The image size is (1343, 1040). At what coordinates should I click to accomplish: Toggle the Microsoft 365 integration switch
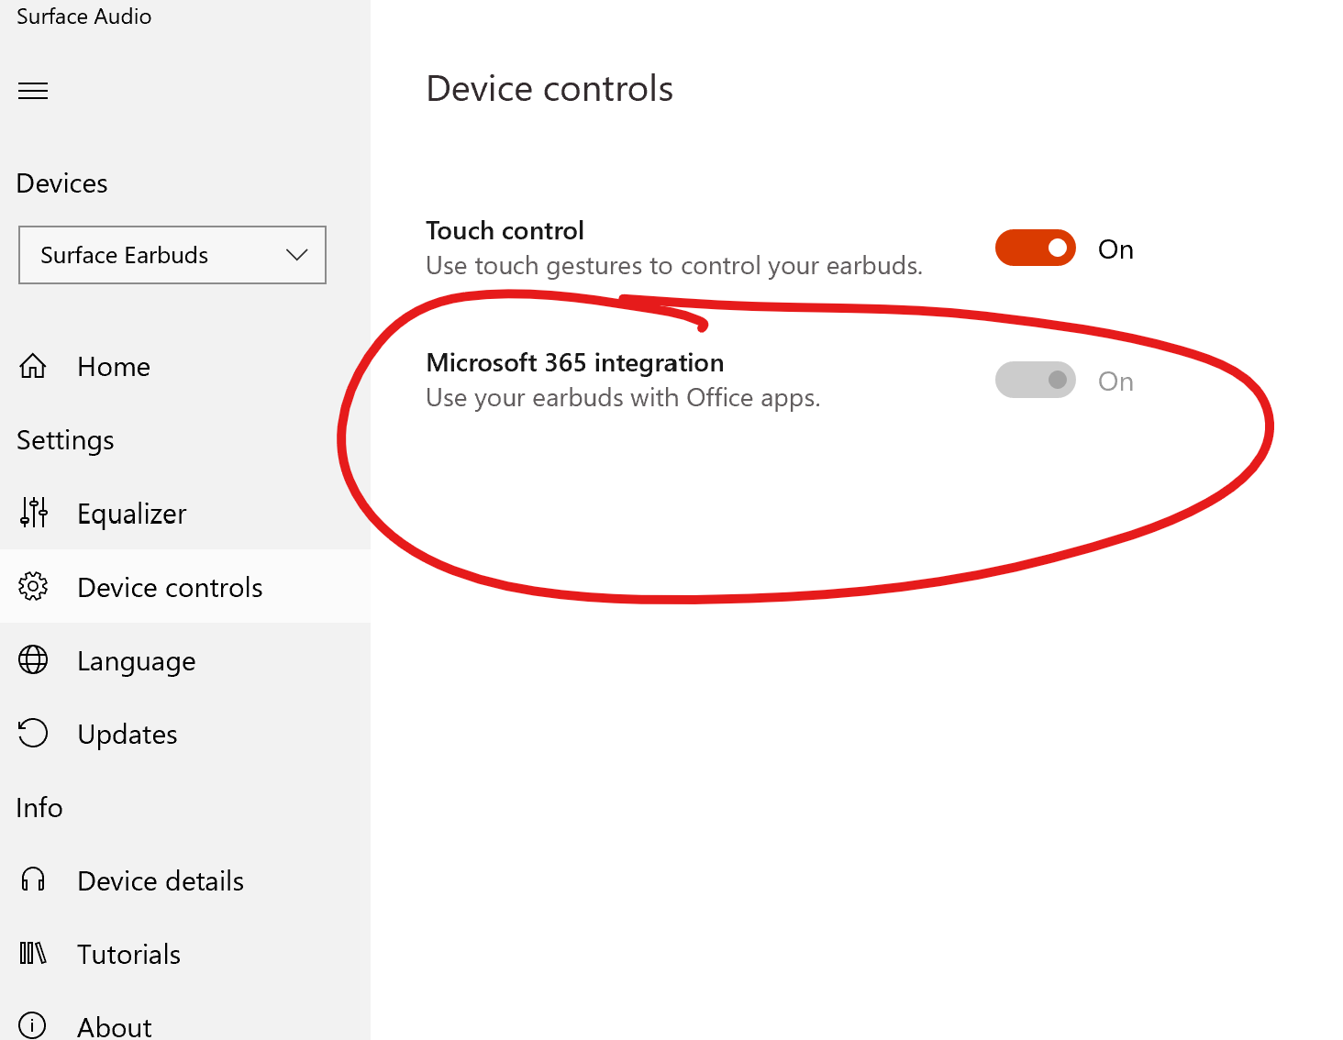[x=1036, y=380]
